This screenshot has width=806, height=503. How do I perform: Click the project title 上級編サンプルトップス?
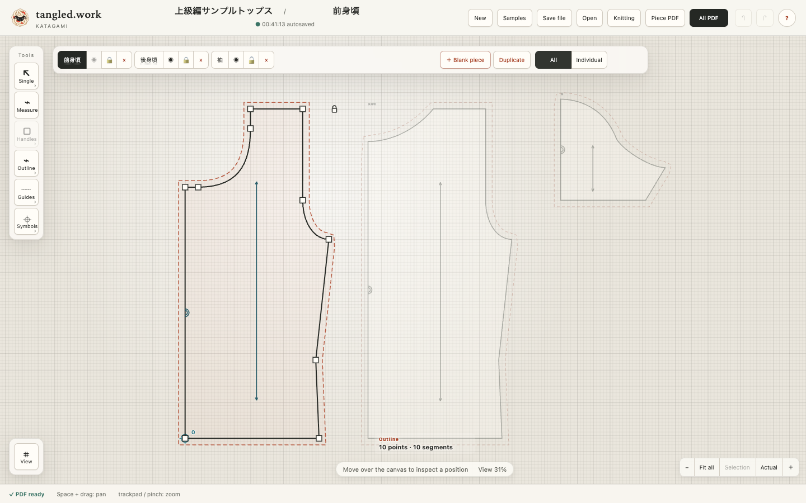[223, 11]
